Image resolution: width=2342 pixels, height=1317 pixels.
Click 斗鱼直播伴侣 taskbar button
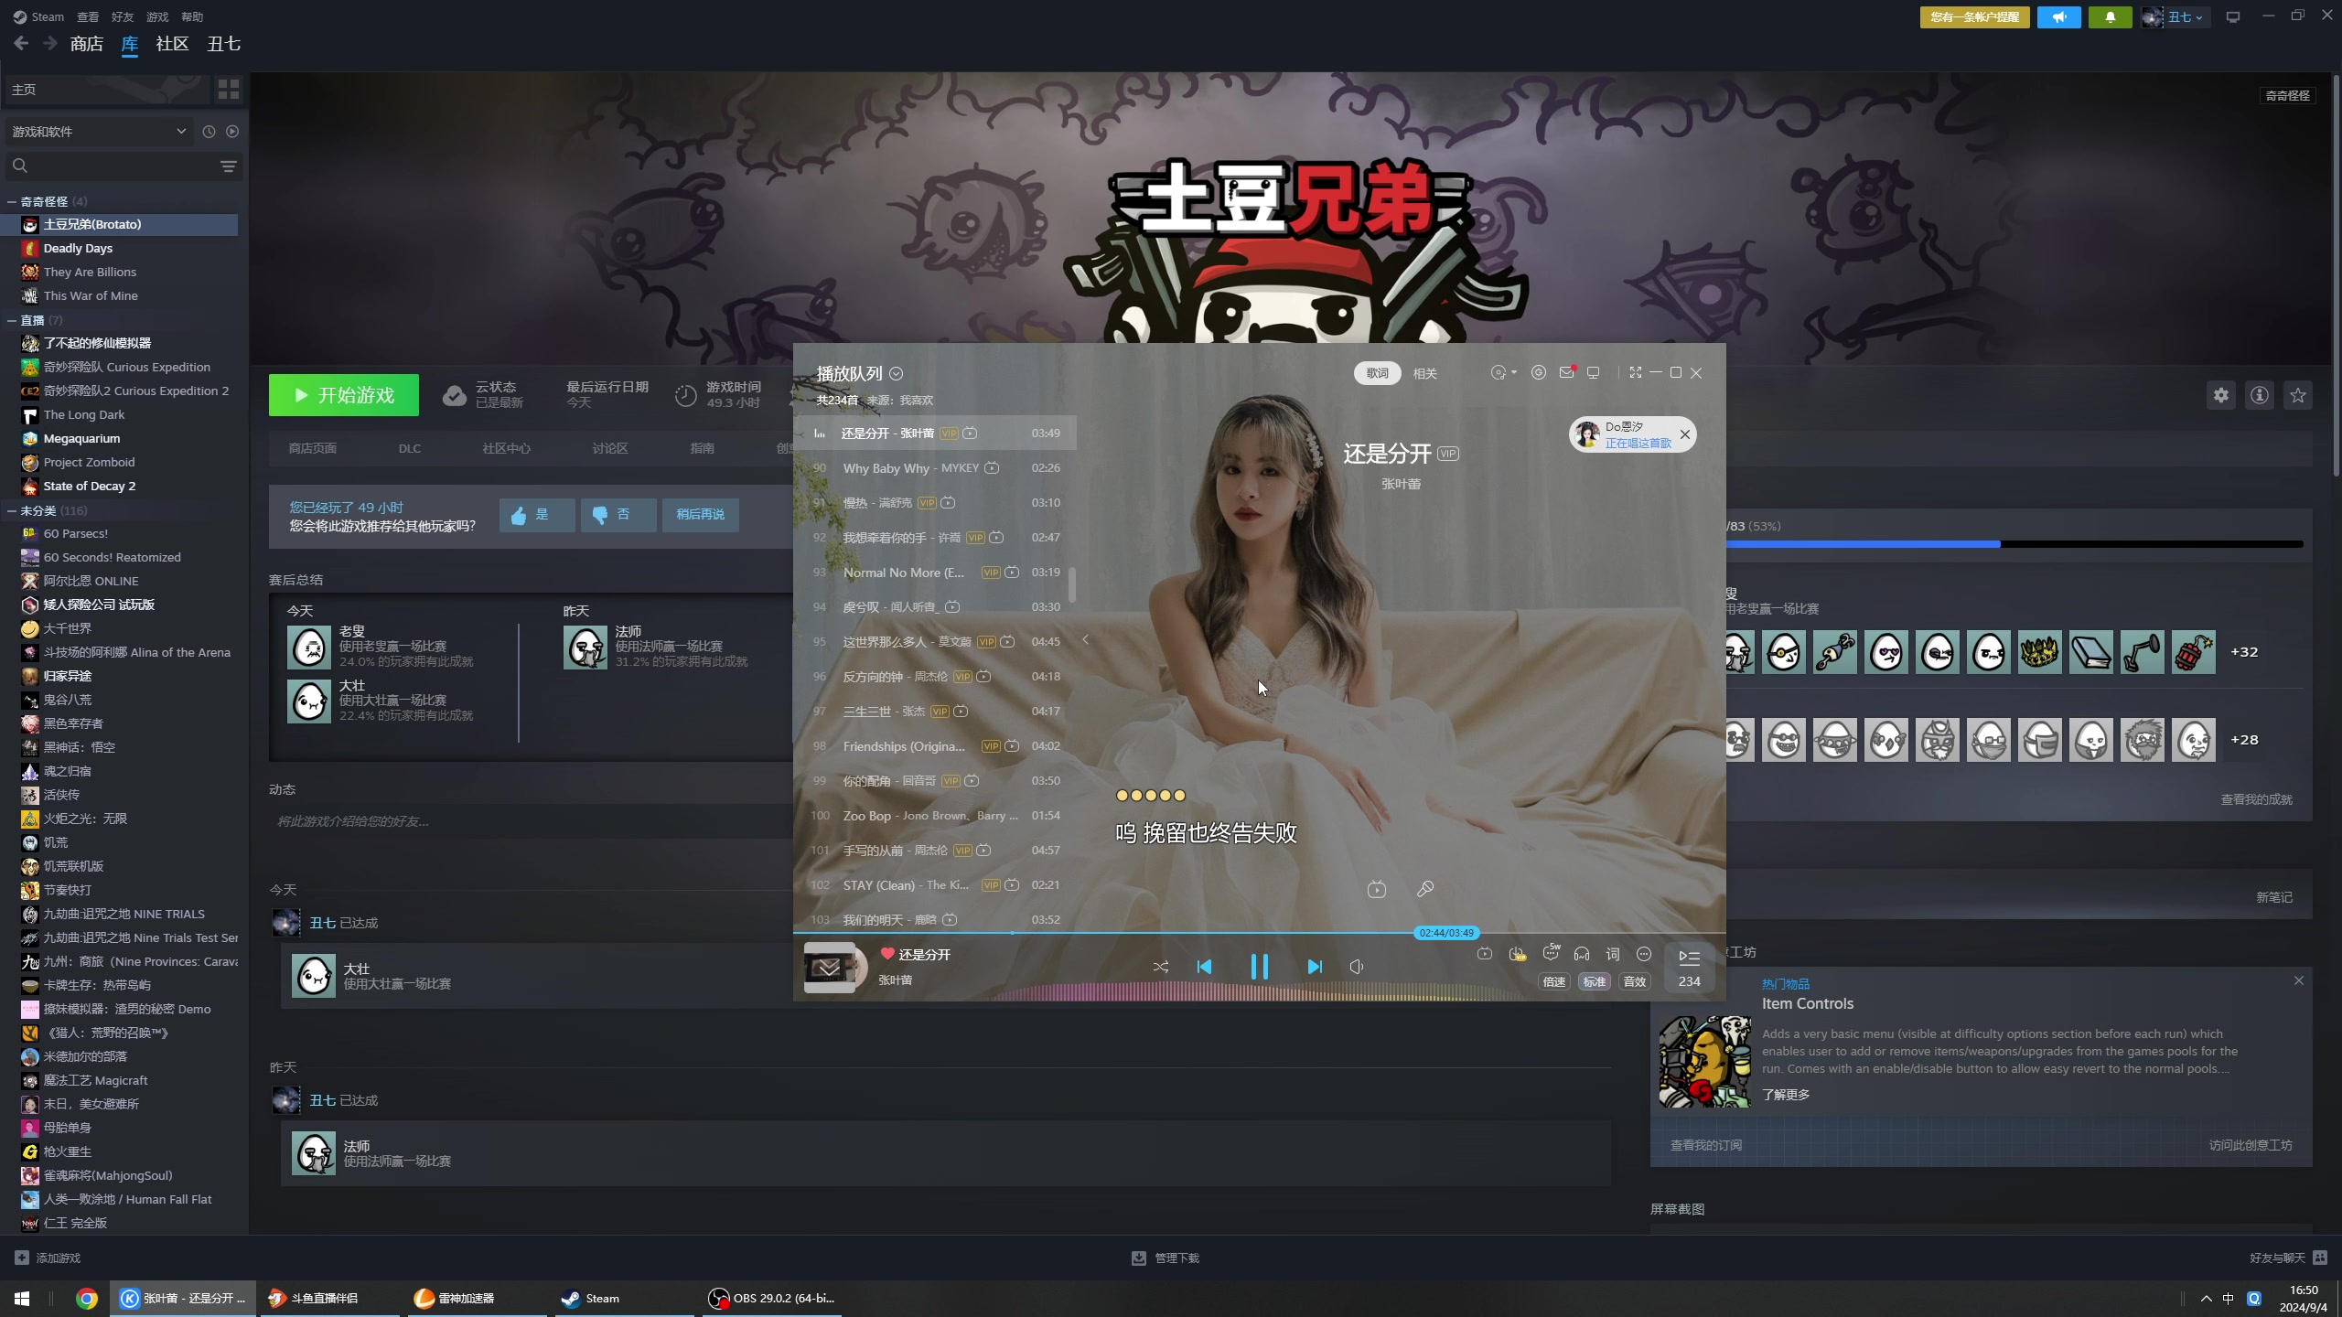click(x=328, y=1298)
